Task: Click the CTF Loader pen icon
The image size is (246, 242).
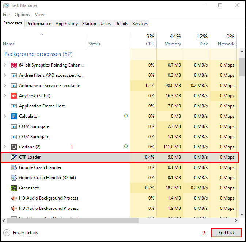Action: point(14,157)
